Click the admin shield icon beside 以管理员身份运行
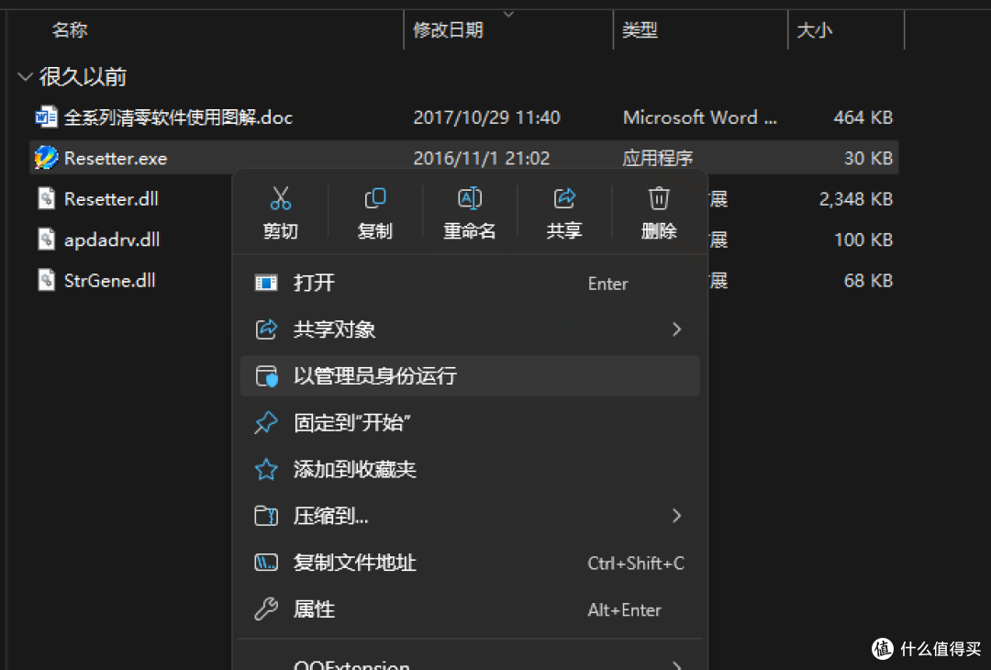 coord(266,376)
